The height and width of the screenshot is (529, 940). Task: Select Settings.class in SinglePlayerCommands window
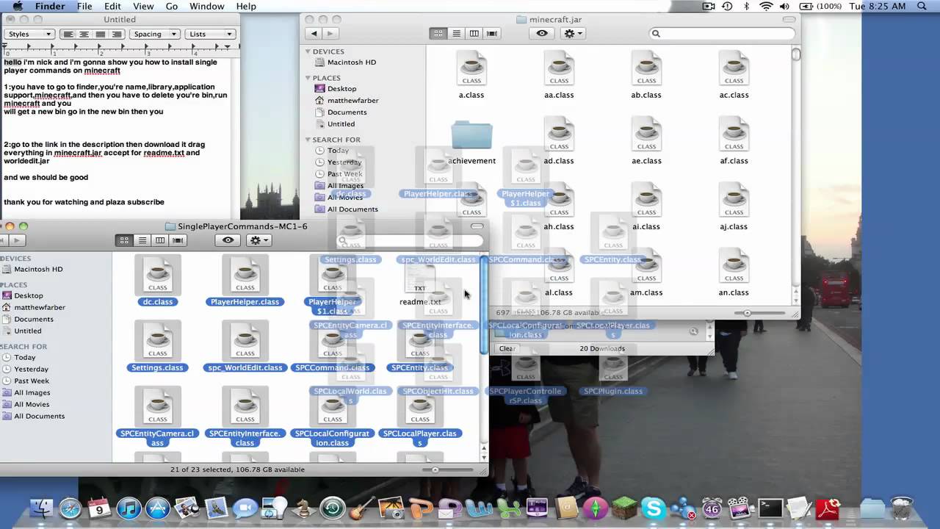(x=158, y=346)
